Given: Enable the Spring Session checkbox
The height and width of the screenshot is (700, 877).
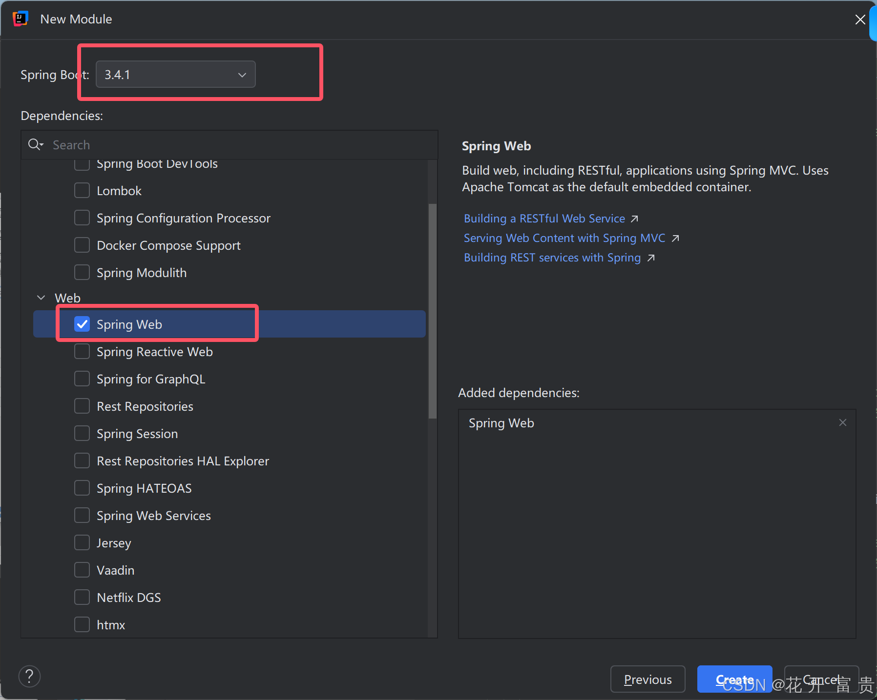Looking at the screenshot, I should click(x=82, y=433).
